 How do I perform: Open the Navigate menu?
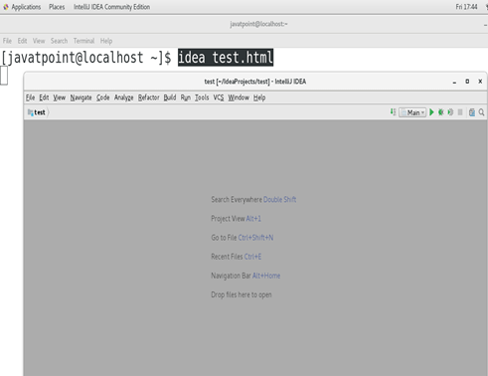point(81,97)
